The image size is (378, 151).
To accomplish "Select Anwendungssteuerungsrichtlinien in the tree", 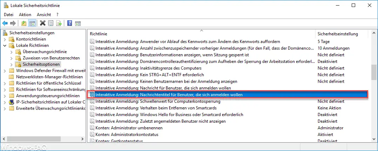I will click(x=48, y=96).
